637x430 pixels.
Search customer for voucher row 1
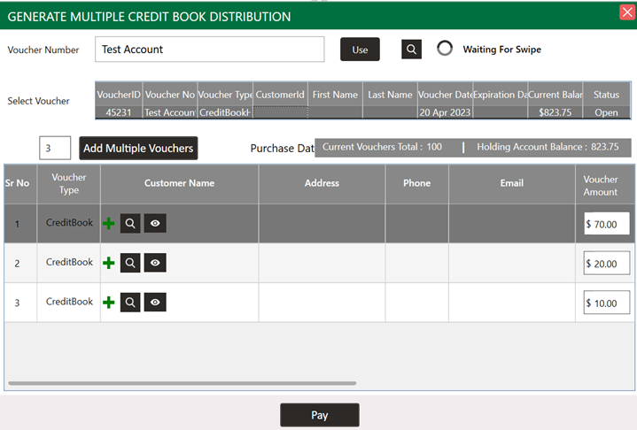(x=130, y=223)
